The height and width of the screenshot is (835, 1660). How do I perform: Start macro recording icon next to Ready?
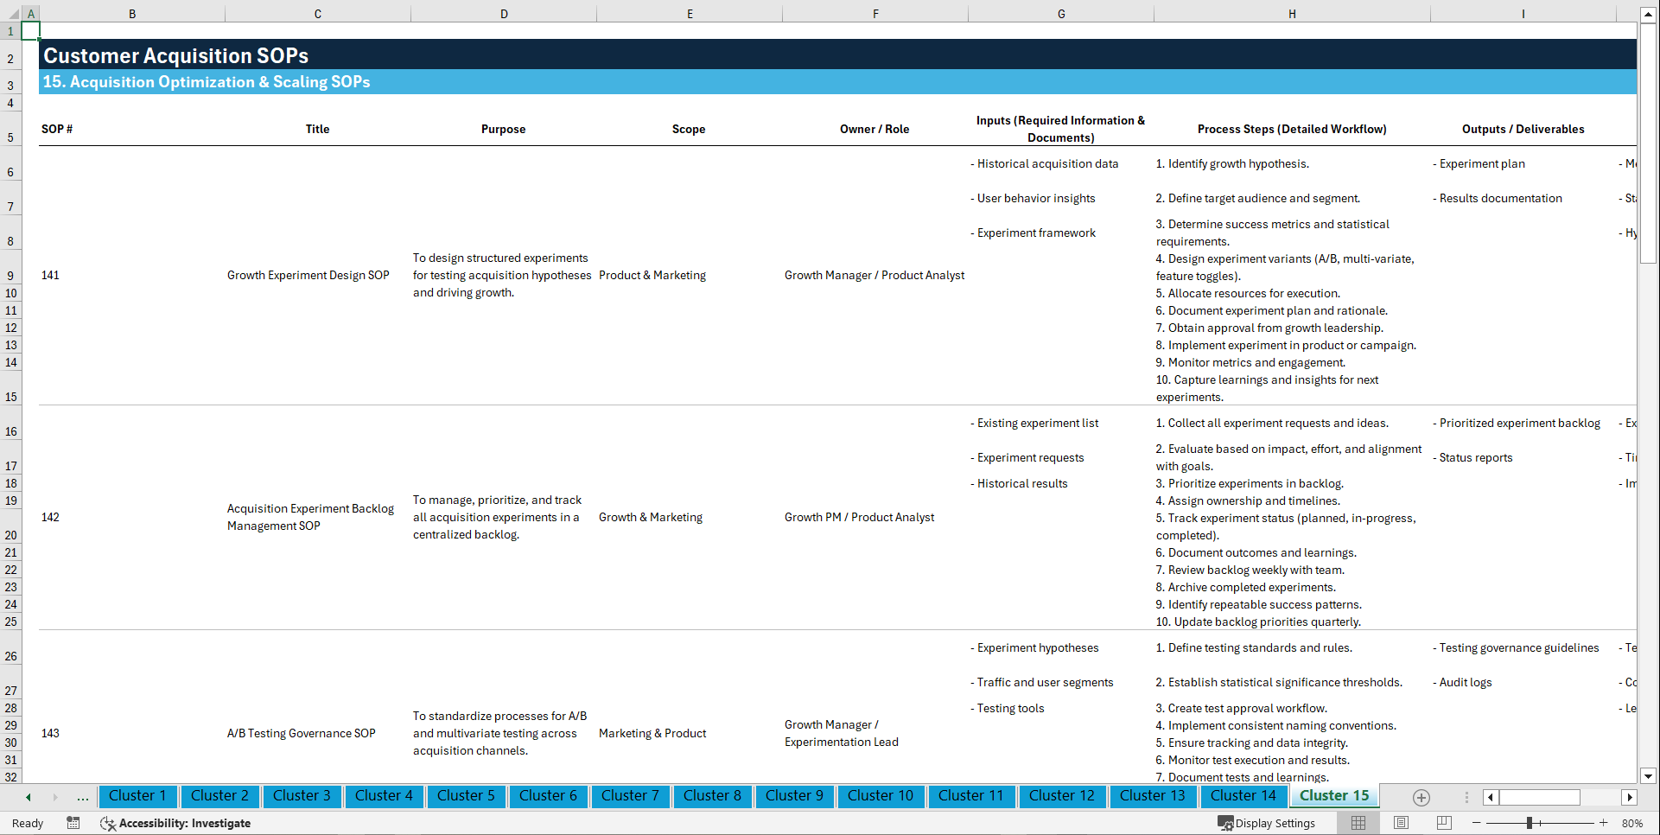pyautogui.click(x=73, y=823)
